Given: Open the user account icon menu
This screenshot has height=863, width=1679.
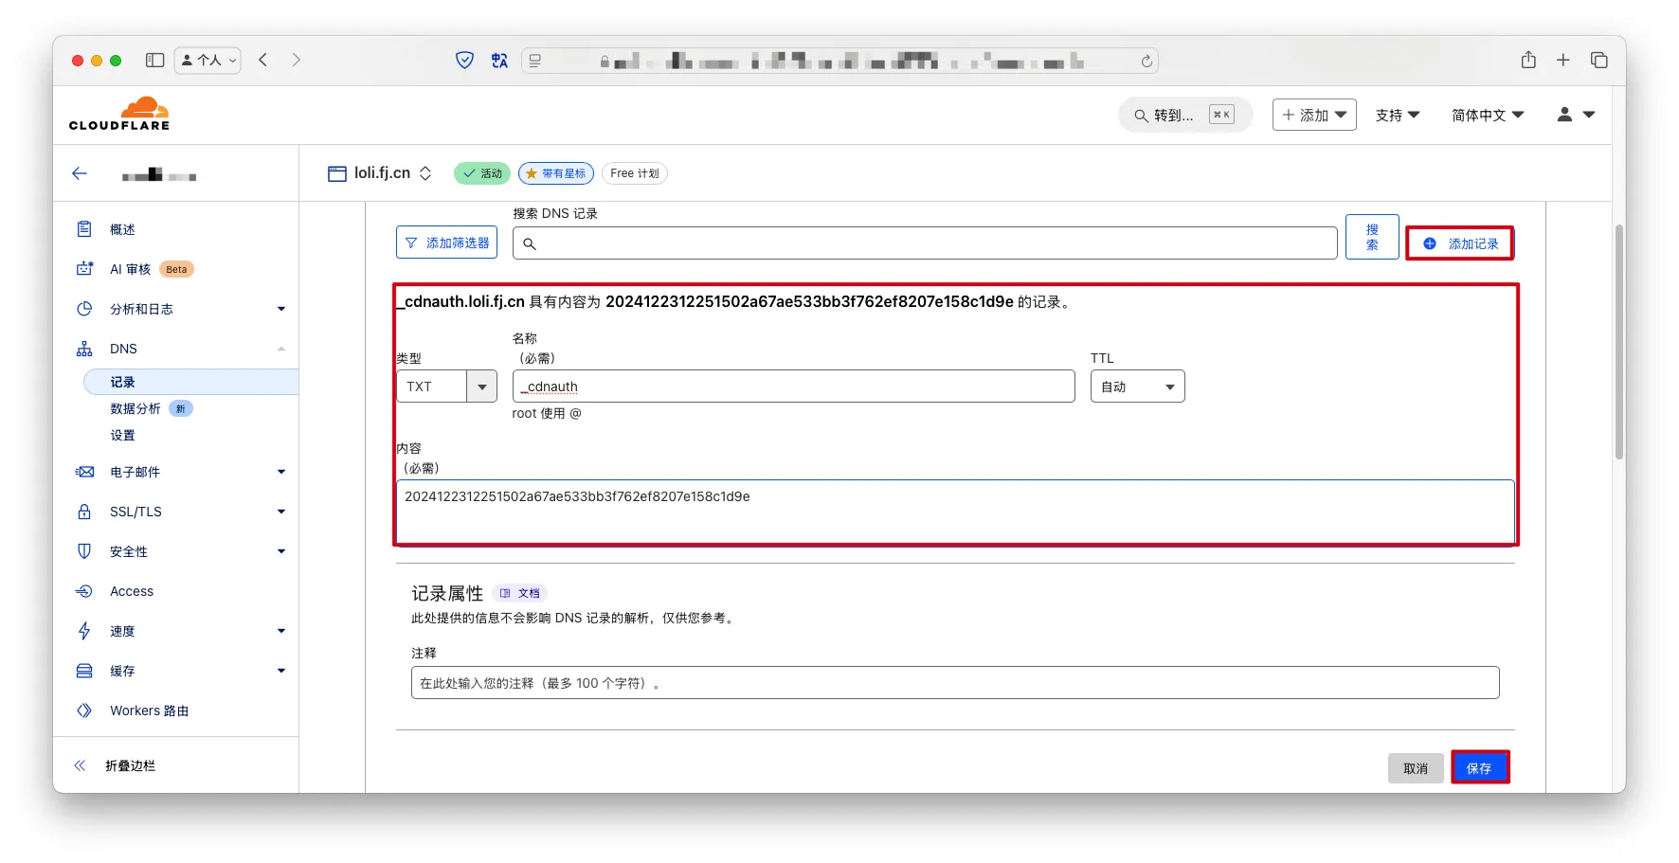Looking at the screenshot, I should pyautogui.click(x=1575, y=115).
